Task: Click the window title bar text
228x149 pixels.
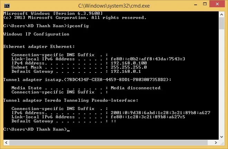Action: tap(114, 6)
